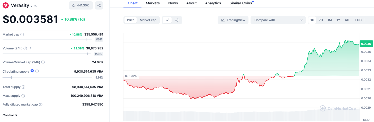Click the volume rank slider bar

tap(47, 54)
